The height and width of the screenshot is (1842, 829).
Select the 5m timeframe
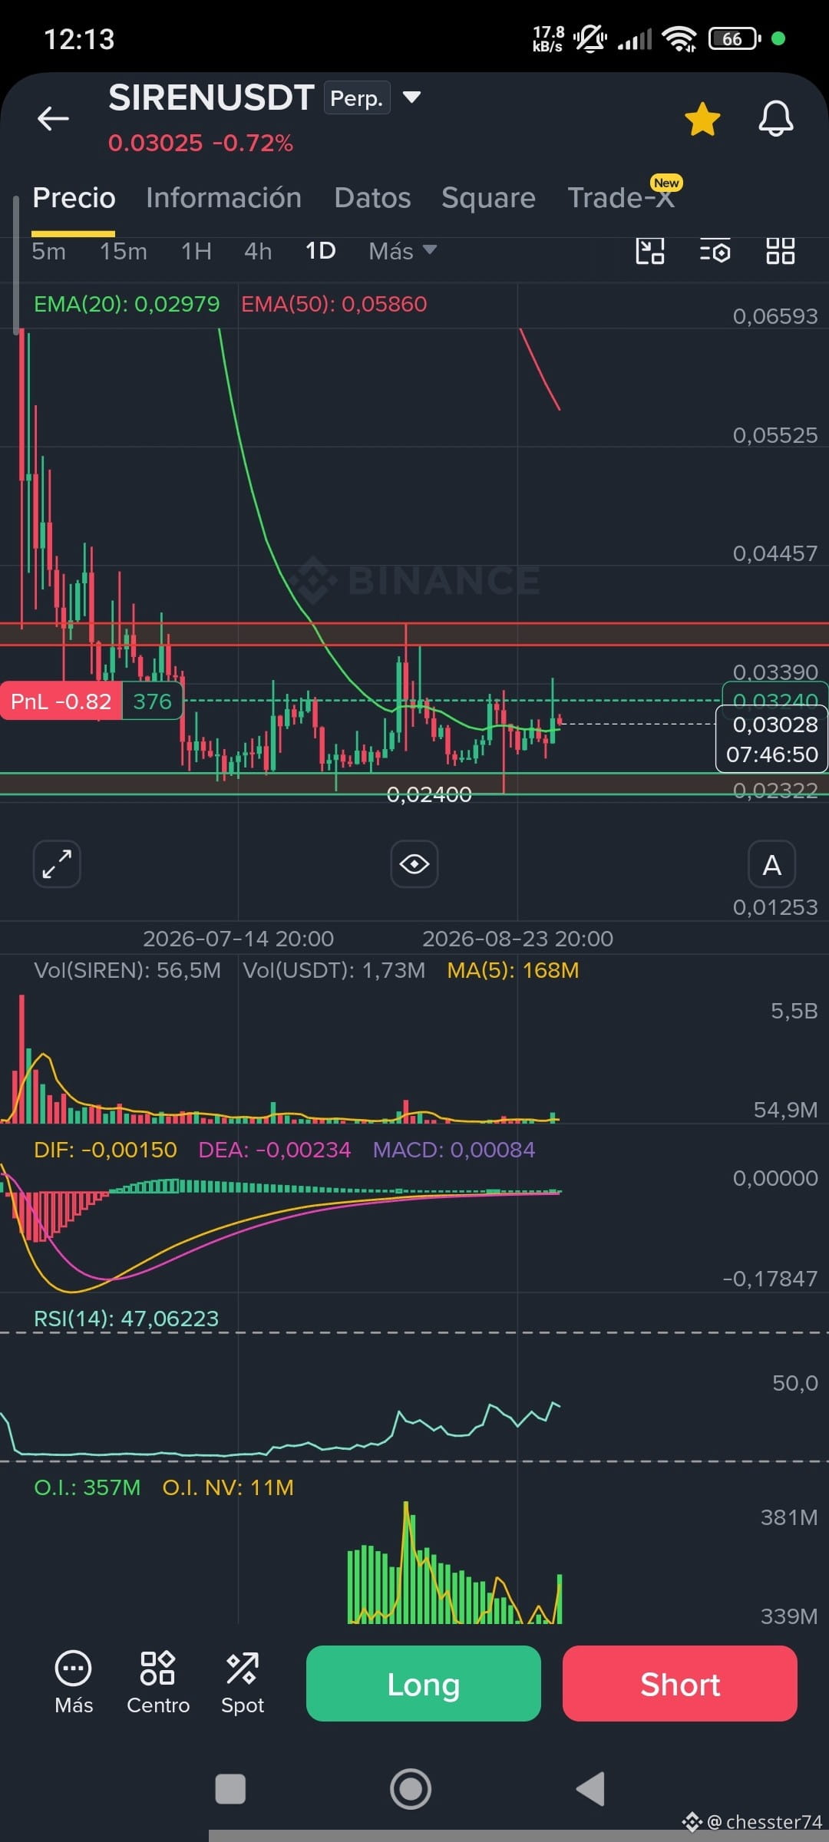tap(48, 251)
